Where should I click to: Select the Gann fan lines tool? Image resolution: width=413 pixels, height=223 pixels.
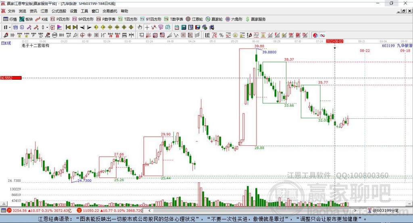[148, 35]
